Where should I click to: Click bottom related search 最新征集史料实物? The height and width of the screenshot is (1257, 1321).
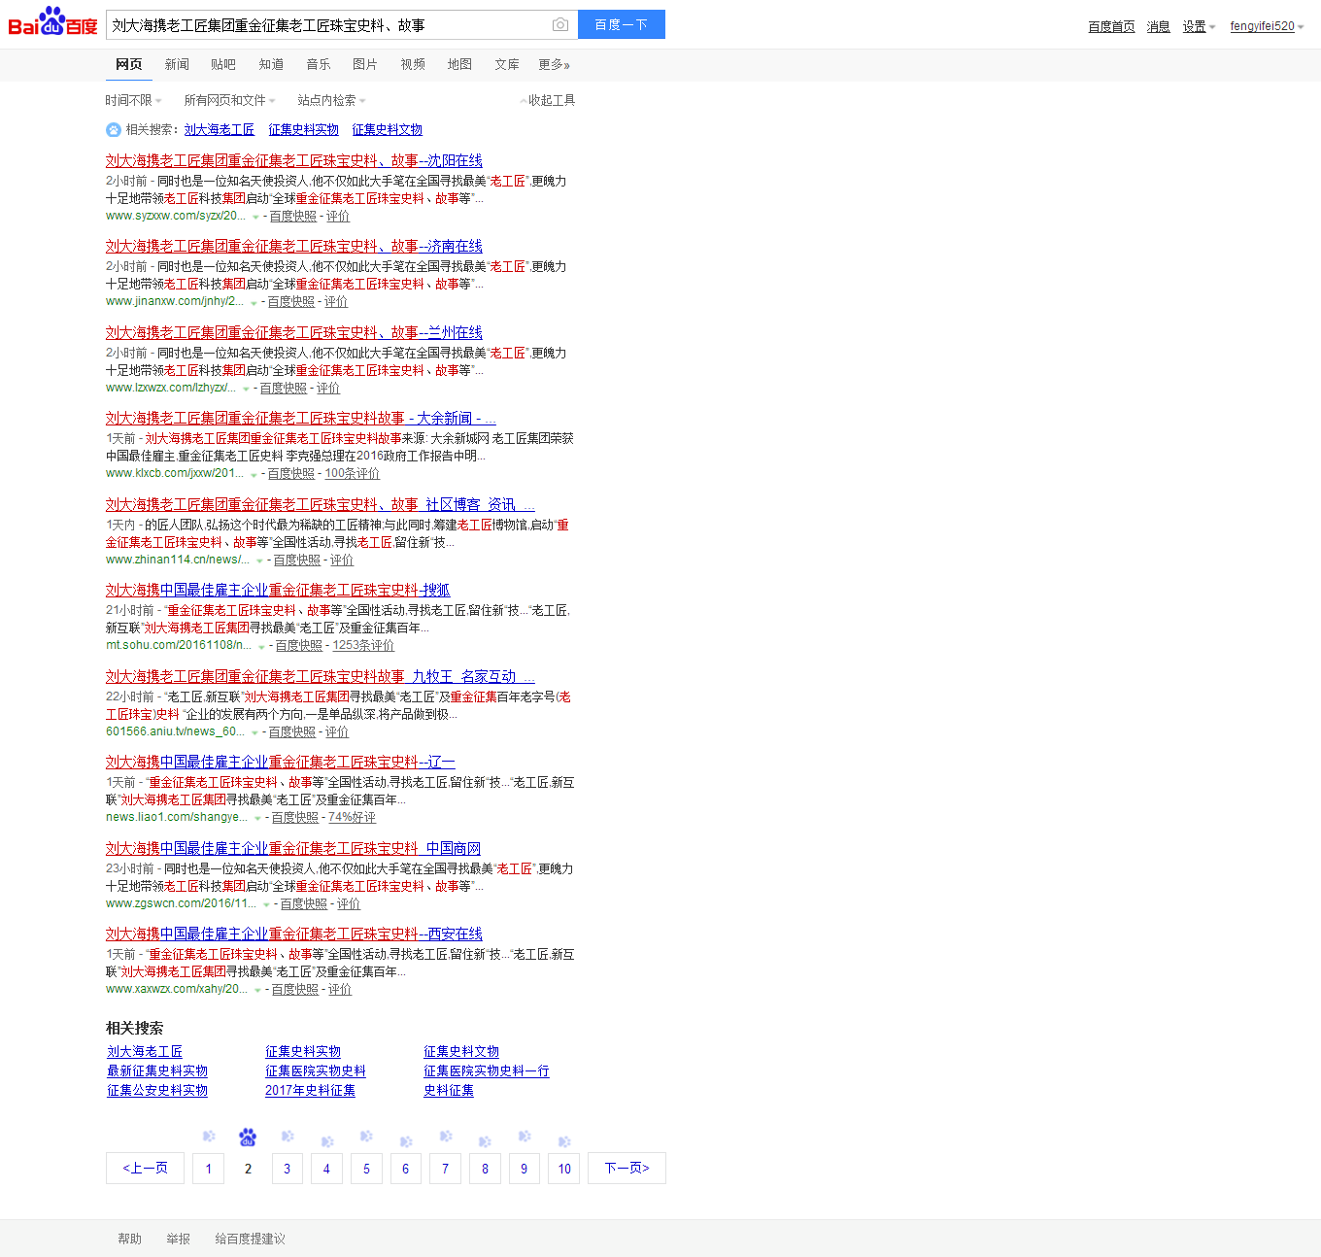coord(157,1071)
